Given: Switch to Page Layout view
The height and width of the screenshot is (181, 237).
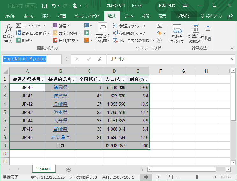Looking at the screenshot, I should pyautogui.click(x=158, y=177).
